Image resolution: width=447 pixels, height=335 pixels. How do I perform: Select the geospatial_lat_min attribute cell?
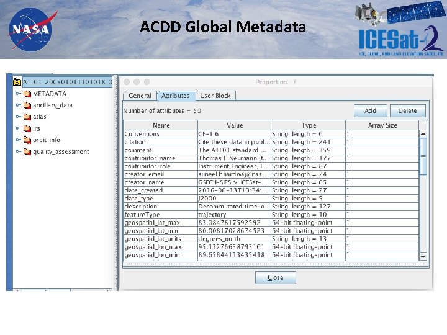point(161,231)
